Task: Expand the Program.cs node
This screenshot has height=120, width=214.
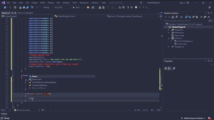Action: click(x=169, y=47)
